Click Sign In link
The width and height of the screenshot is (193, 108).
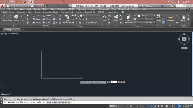148,6
